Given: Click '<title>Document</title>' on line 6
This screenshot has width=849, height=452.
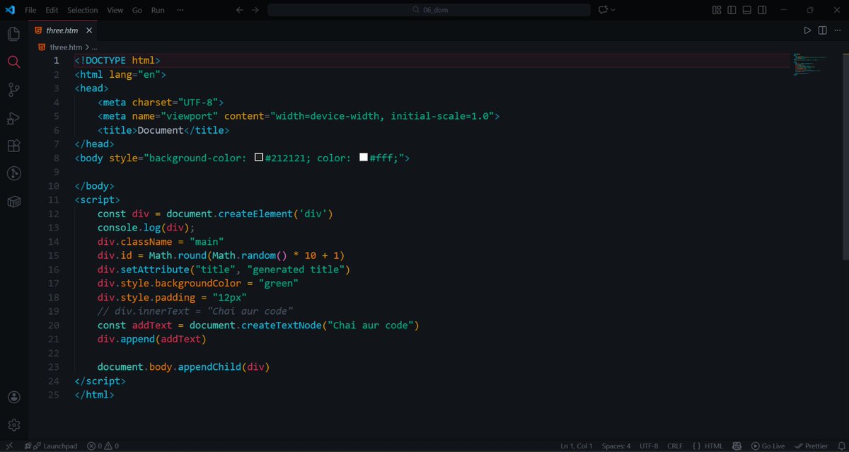Looking at the screenshot, I should 163,130.
